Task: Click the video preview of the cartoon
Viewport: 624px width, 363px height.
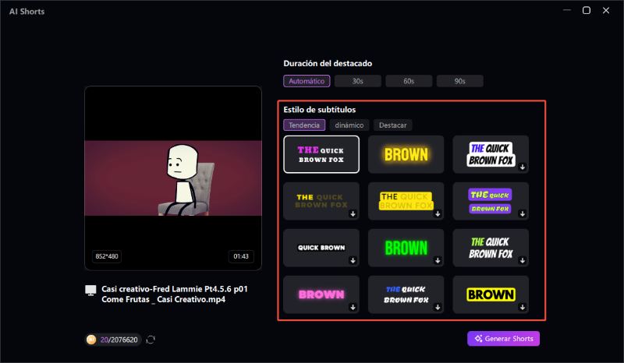Action: pos(172,178)
